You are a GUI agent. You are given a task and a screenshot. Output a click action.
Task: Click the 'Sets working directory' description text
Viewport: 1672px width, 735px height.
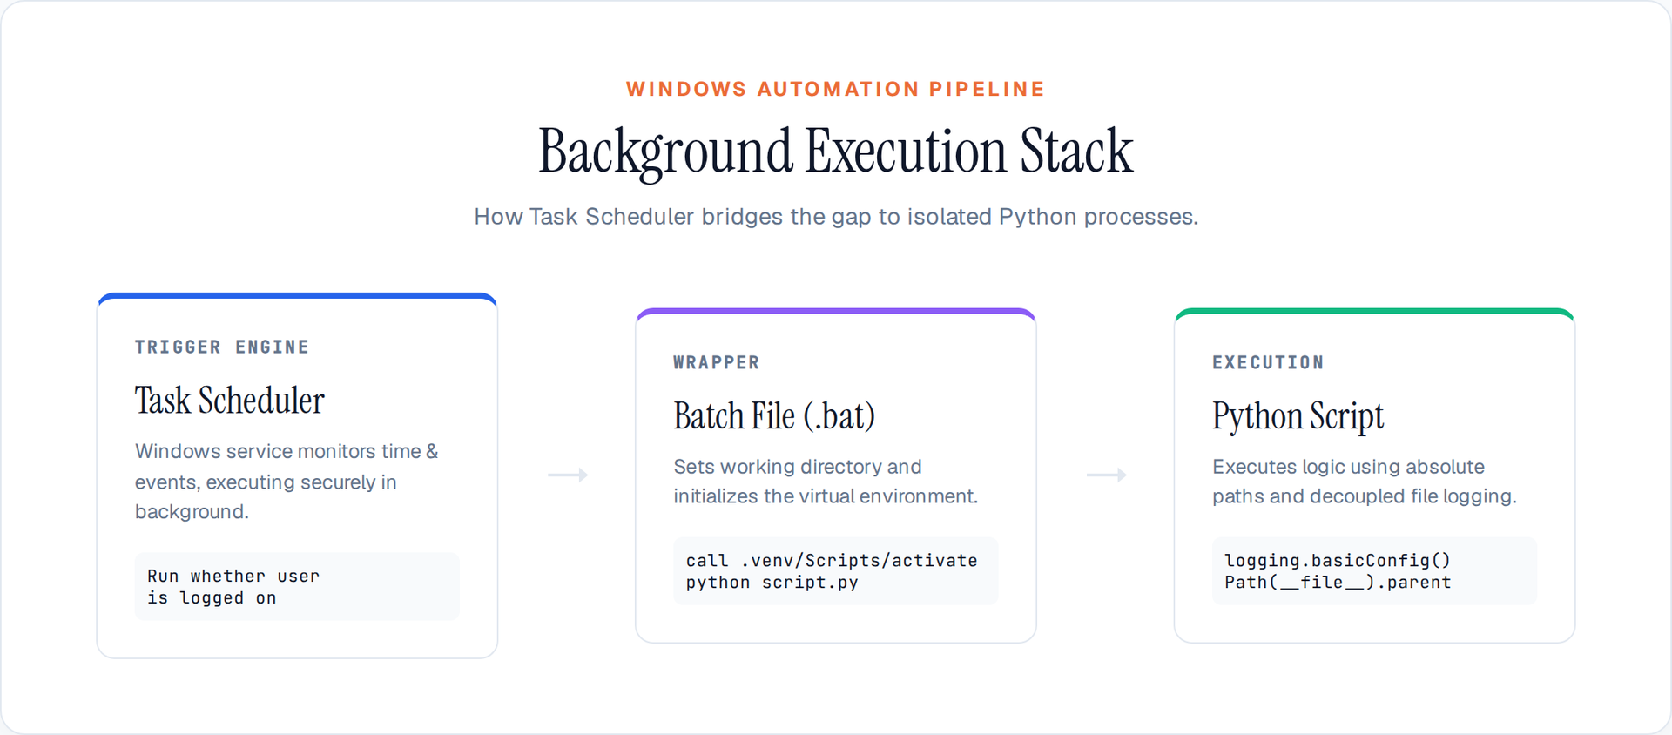click(826, 482)
